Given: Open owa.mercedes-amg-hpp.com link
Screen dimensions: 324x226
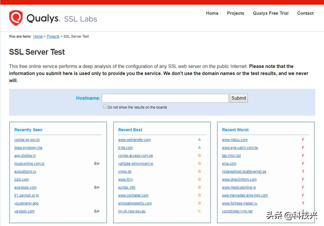Looking at the screenshot, I should point(245,195).
